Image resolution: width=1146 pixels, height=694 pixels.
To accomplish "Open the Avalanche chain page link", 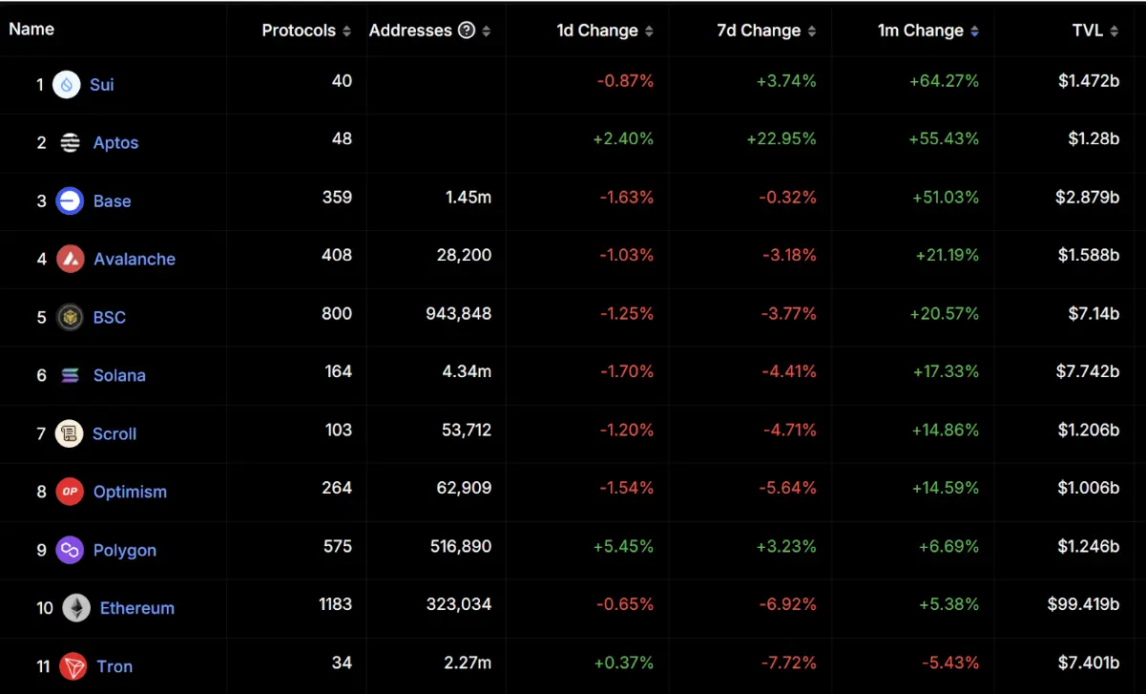I will click(x=134, y=259).
